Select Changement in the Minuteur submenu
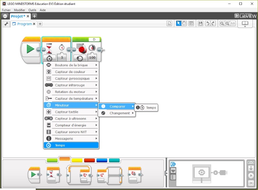This screenshot has width=258, height=190. [x=117, y=113]
